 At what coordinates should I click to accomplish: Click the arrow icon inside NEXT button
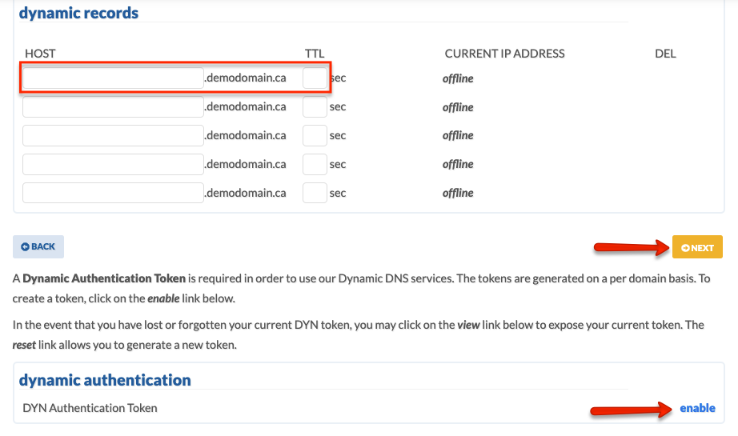click(685, 248)
